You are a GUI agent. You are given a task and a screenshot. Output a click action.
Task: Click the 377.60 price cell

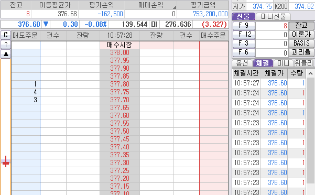click(120, 115)
